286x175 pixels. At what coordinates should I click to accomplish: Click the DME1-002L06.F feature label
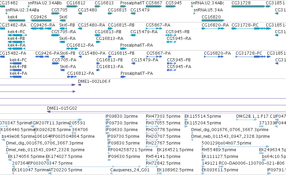94,81
